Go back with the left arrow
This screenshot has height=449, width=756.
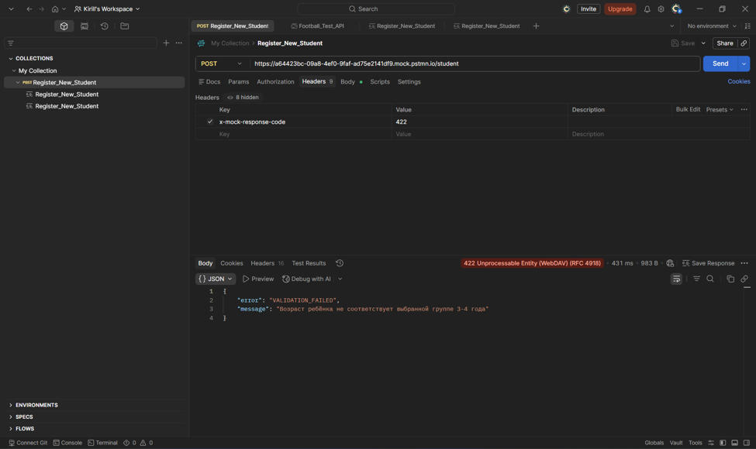pyautogui.click(x=29, y=9)
